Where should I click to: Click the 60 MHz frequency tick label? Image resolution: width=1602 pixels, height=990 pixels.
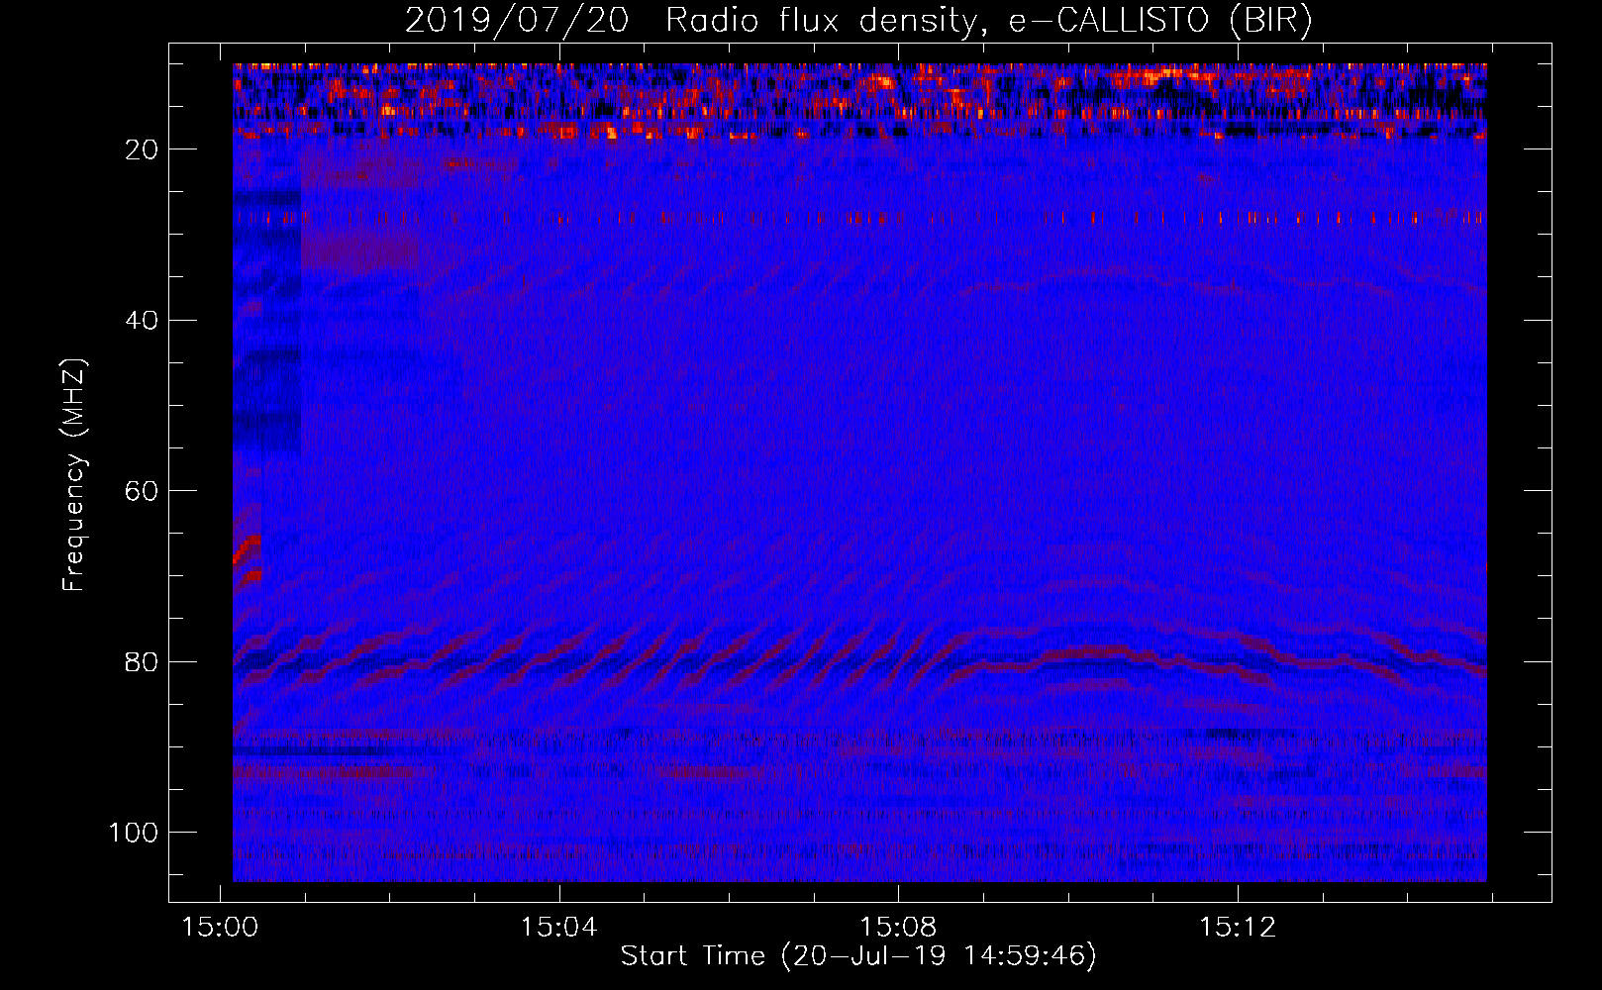143,492
